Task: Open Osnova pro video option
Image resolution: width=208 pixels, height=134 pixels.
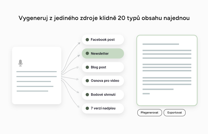Action: (103, 81)
